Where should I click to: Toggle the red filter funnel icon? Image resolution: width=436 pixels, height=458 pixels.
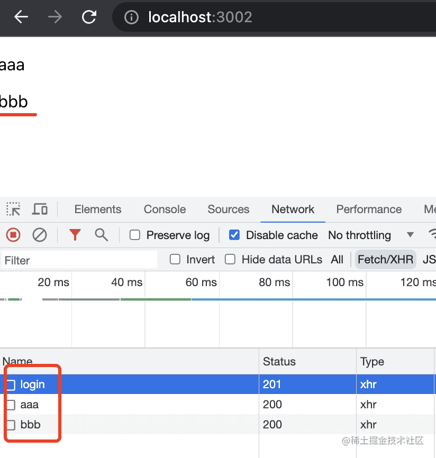75,235
